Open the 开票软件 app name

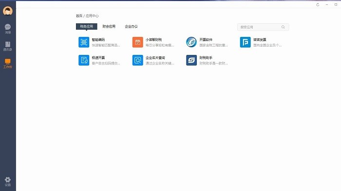pos(206,40)
